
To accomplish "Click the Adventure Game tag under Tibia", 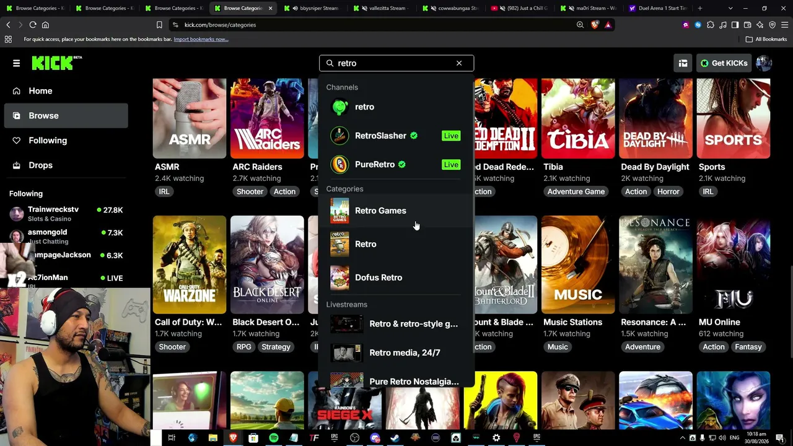I will pyautogui.click(x=576, y=191).
